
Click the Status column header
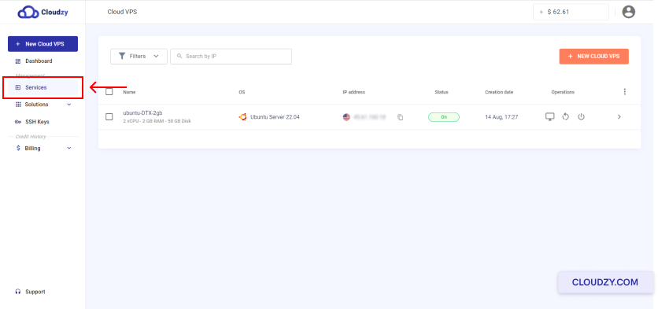coord(442,92)
